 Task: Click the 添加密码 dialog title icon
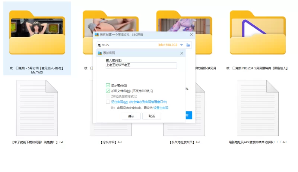point(100,53)
